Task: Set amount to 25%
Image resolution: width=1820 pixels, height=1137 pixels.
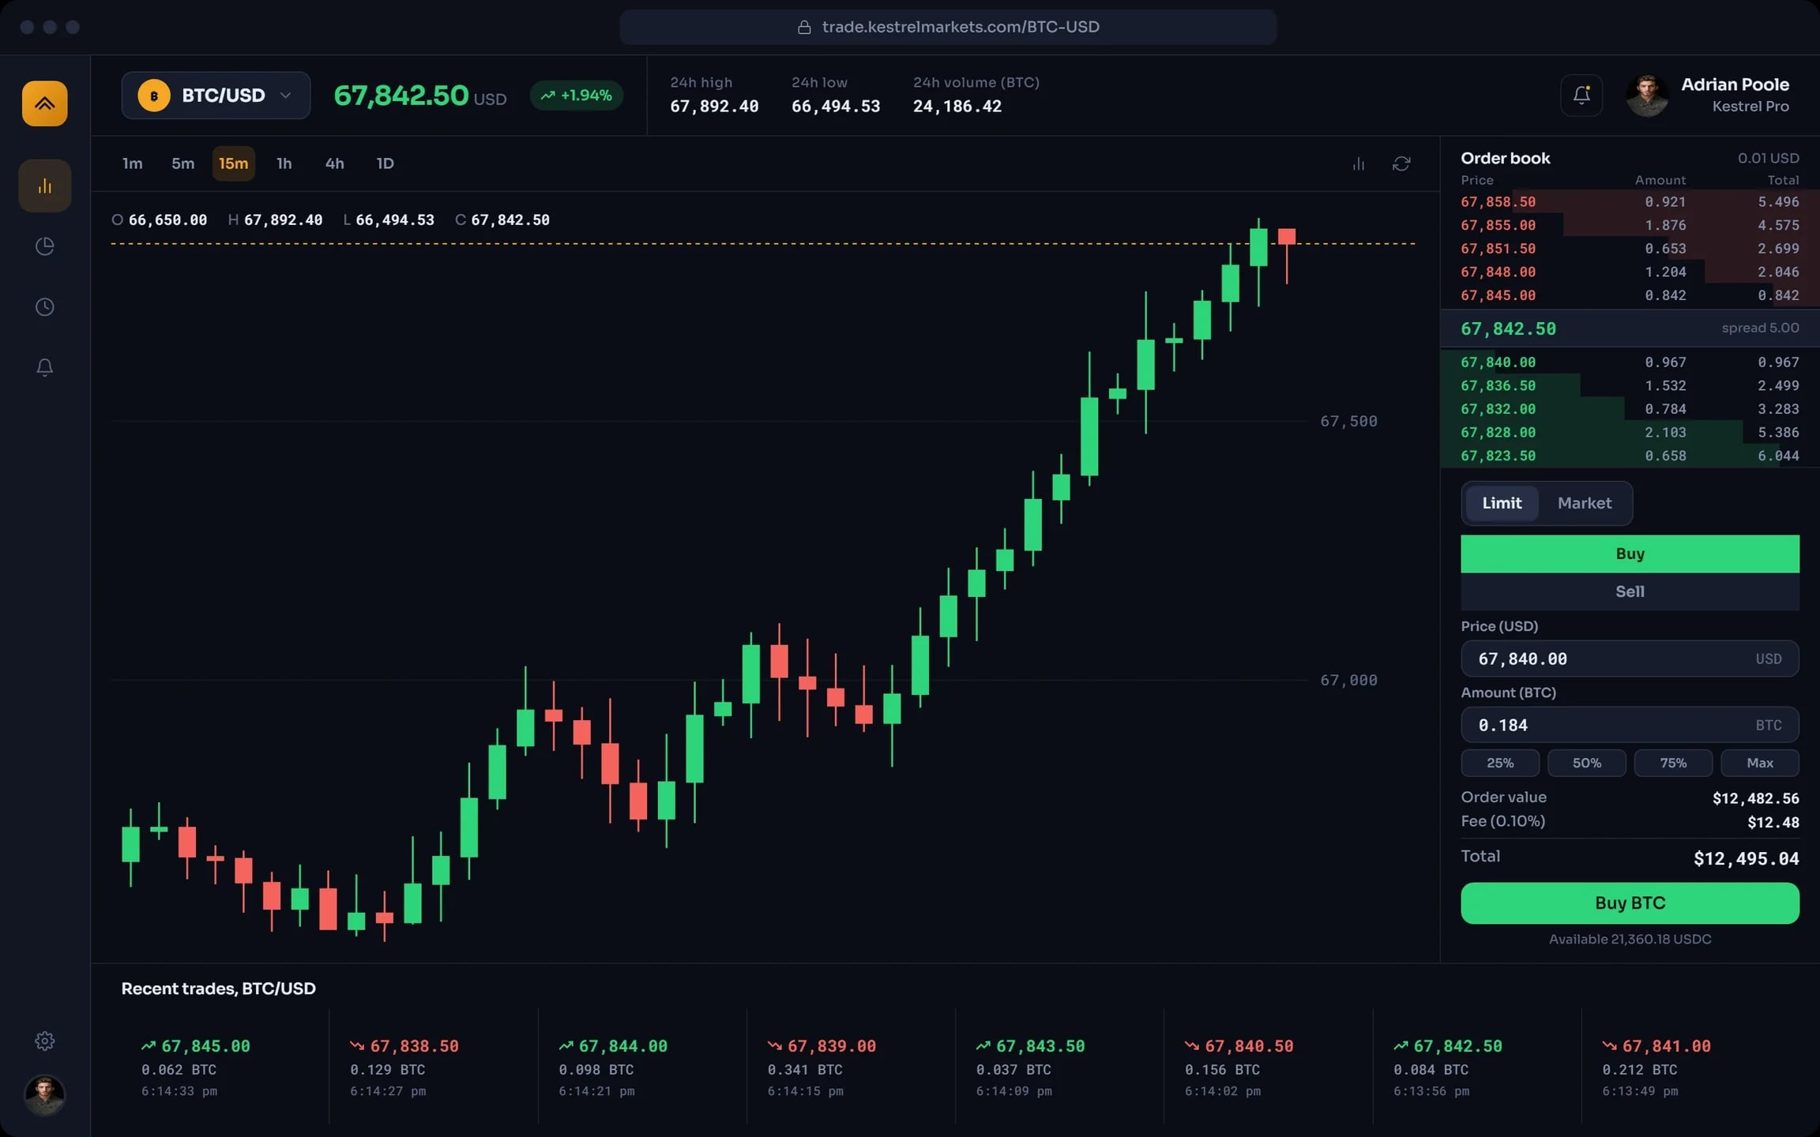Action: pos(1500,763)
